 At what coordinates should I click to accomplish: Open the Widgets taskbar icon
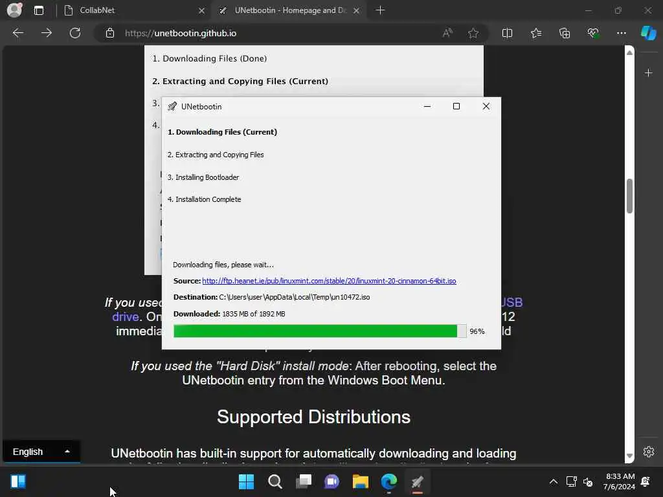click(18, 481)
